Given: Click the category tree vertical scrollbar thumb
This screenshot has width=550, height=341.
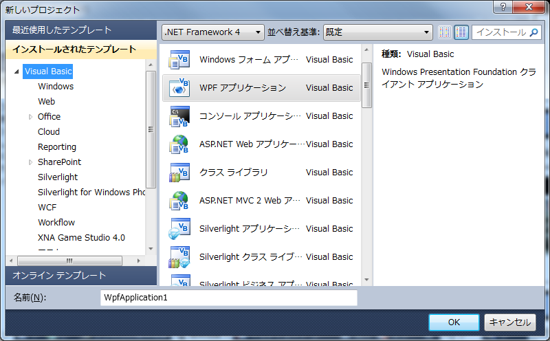Looking at the screenshot, I should coord(151,129).
